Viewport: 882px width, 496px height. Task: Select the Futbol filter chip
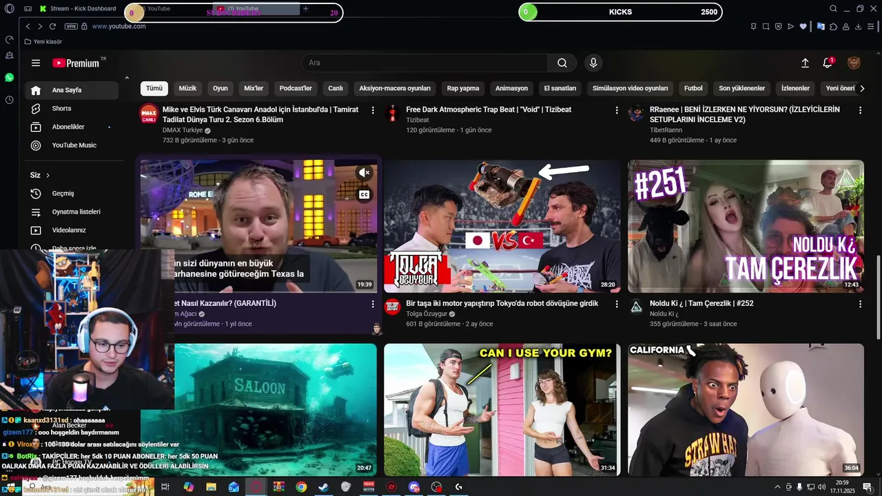(693, 88)
